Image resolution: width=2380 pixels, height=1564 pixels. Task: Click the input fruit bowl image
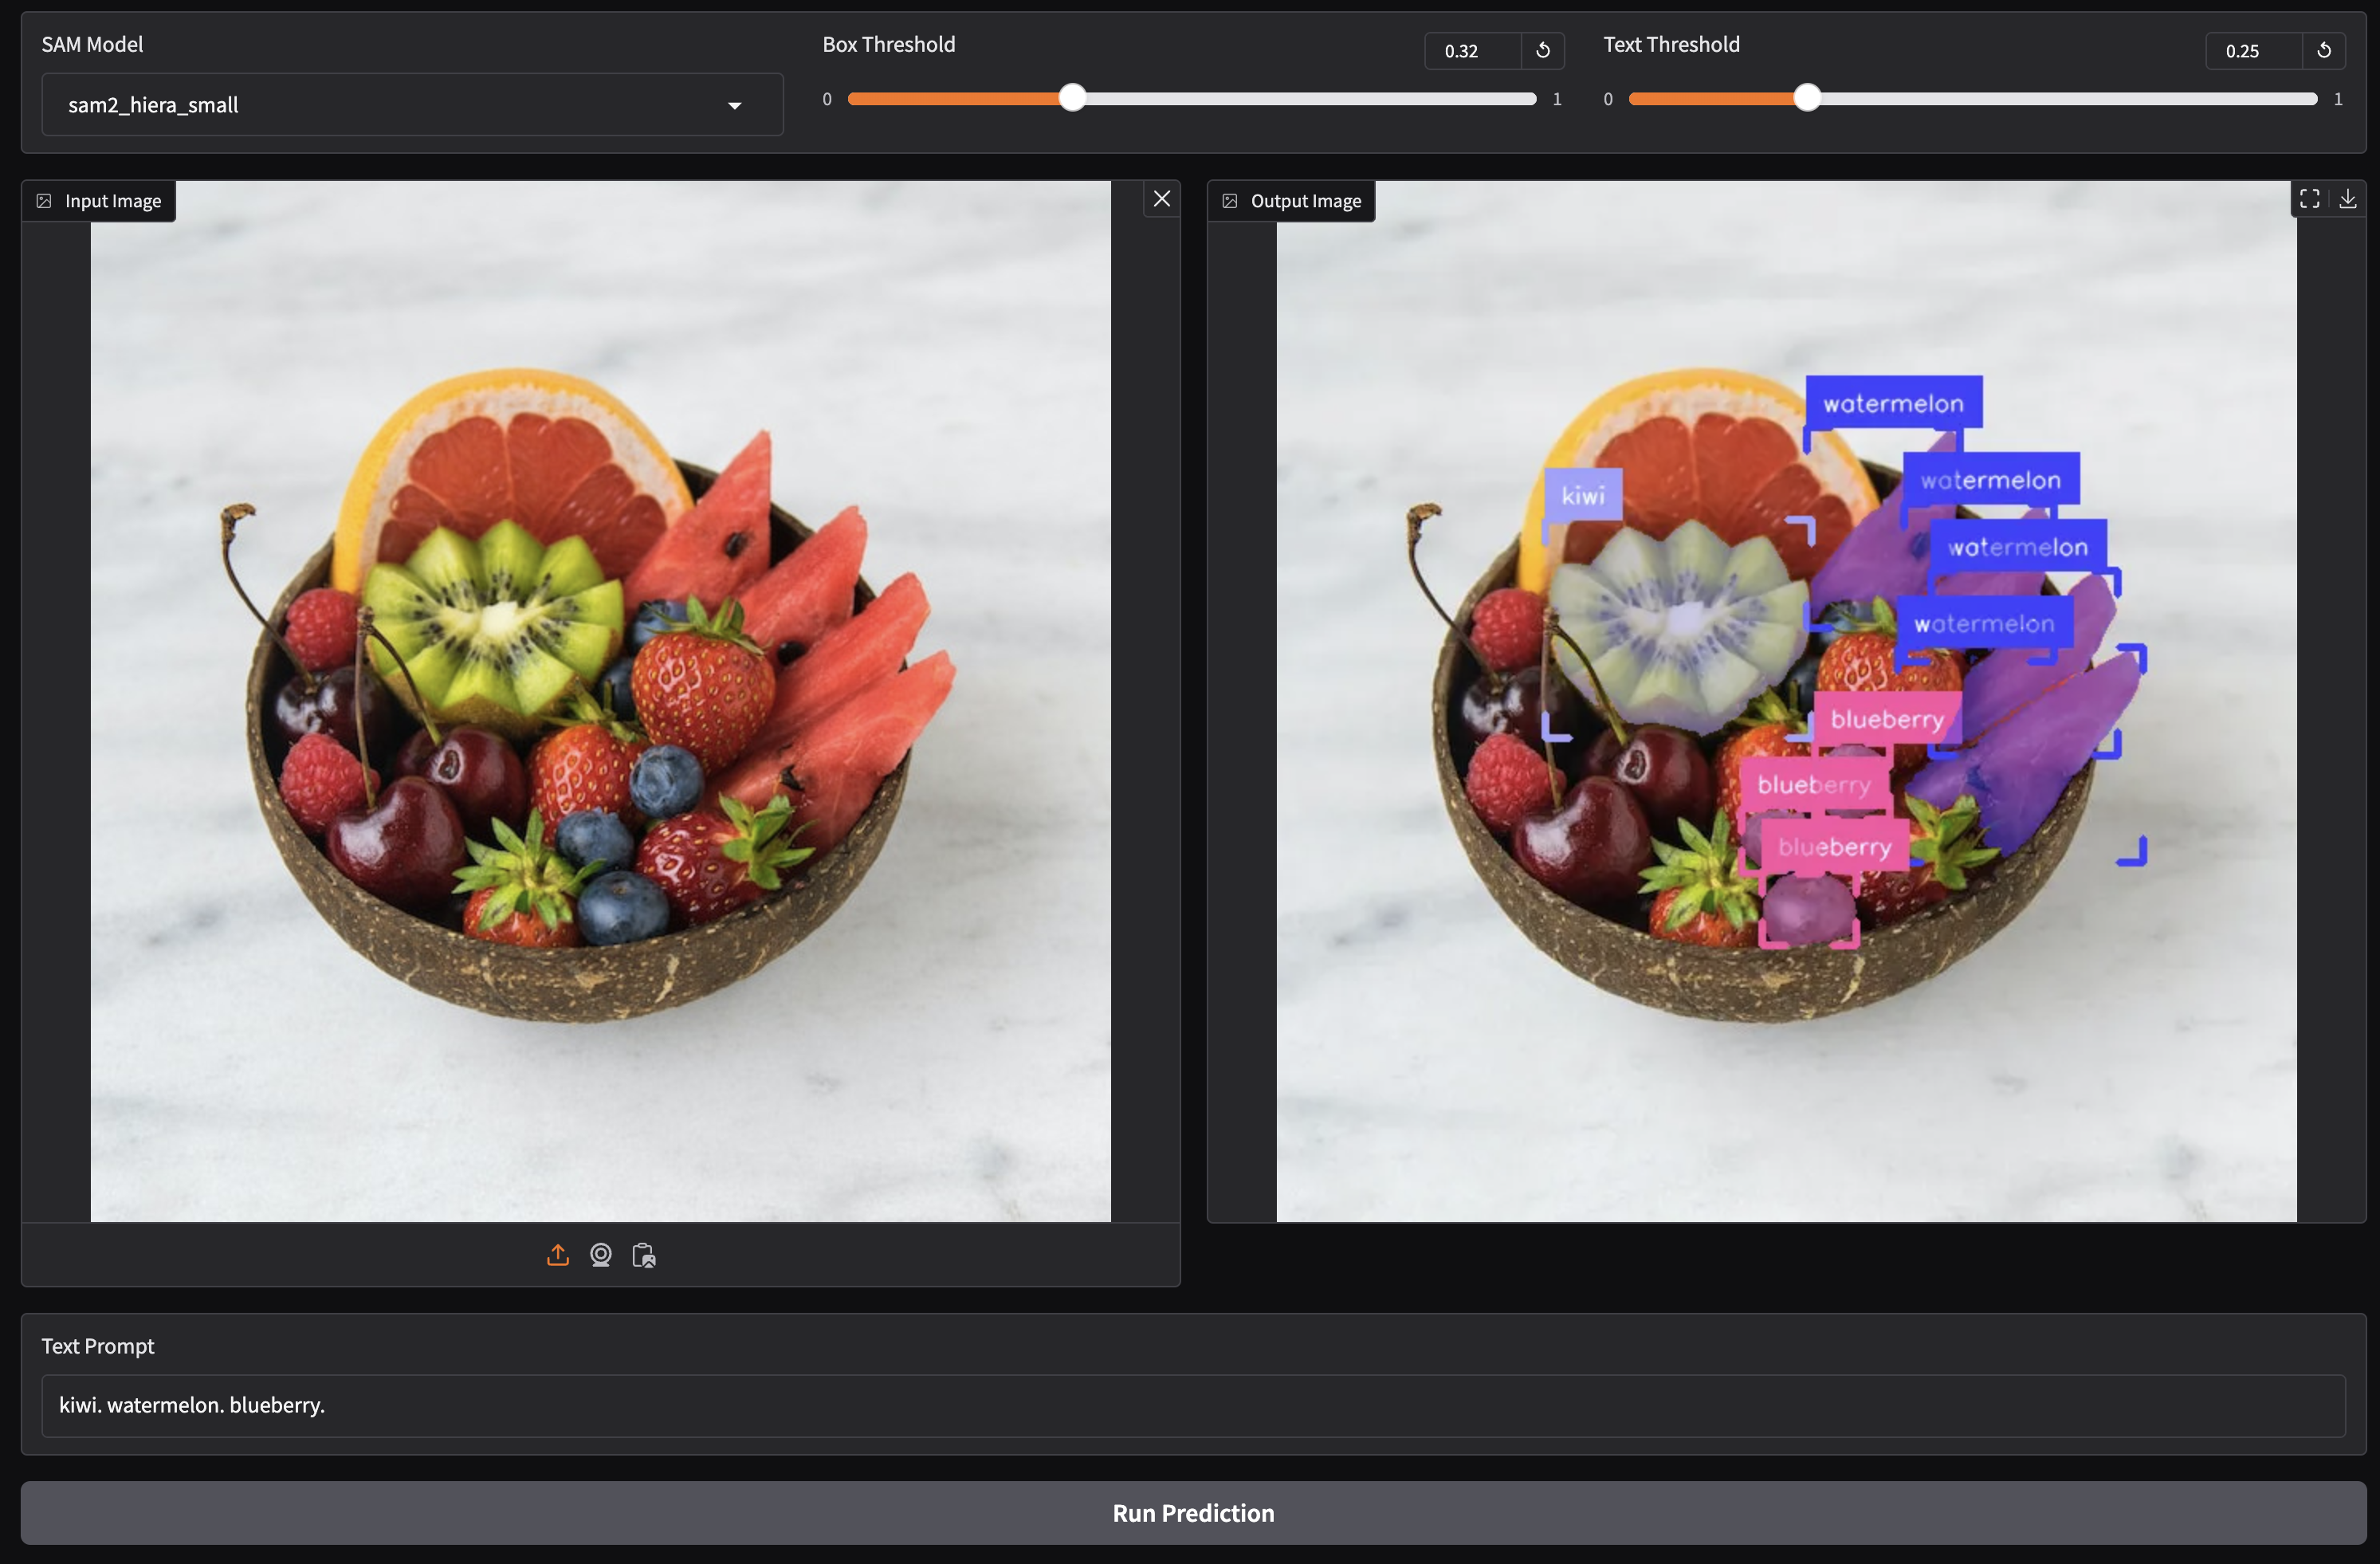point(601,701)
